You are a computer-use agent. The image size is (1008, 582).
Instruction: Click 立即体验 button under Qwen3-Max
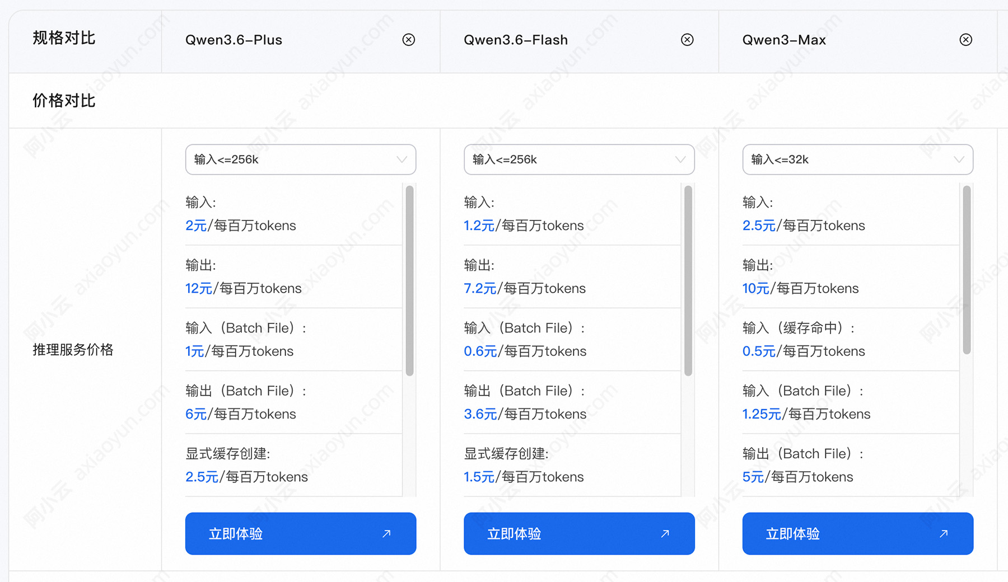coord(858,534)
